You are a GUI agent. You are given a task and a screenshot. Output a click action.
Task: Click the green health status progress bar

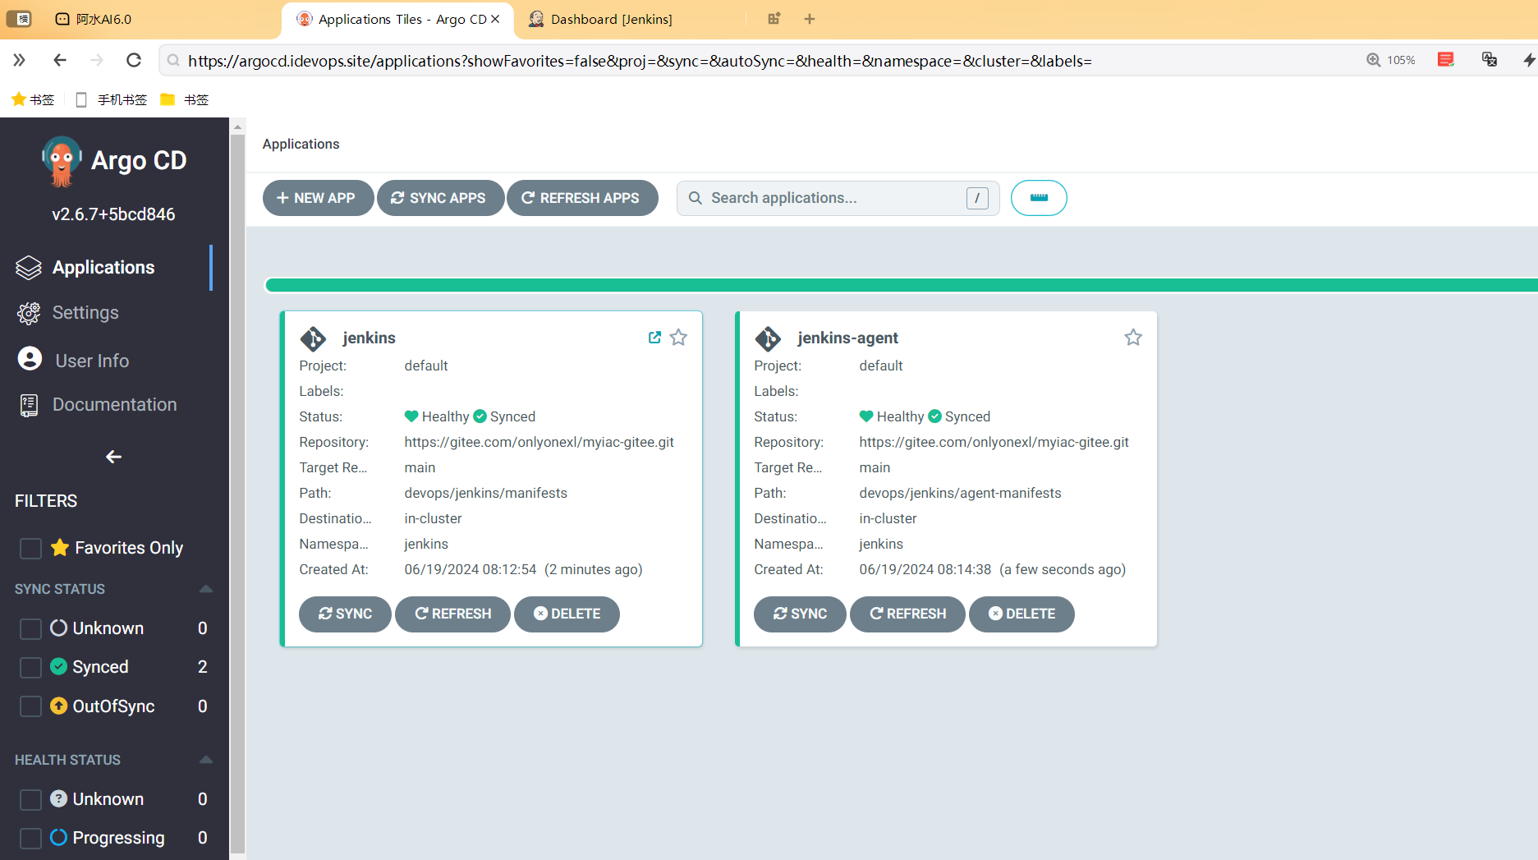[901, 285]
